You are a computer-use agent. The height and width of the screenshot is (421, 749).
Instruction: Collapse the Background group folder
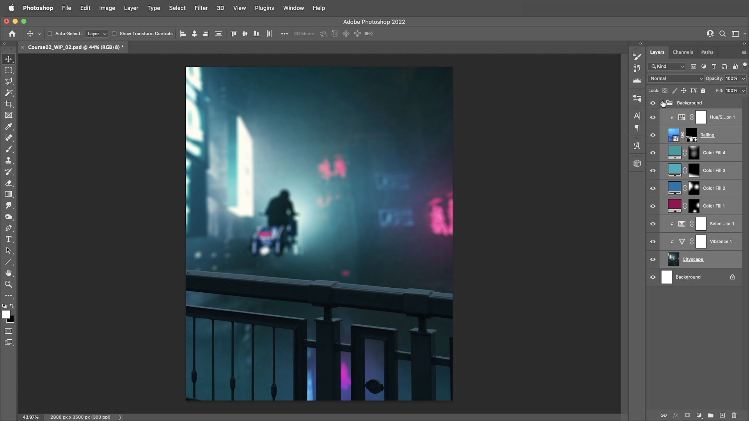tap(662, 103)
